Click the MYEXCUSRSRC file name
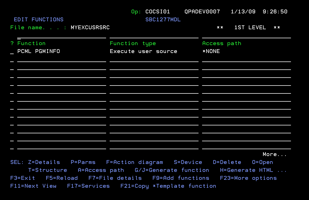Viewport: 309px width, 200px height. tap(90, 27)
